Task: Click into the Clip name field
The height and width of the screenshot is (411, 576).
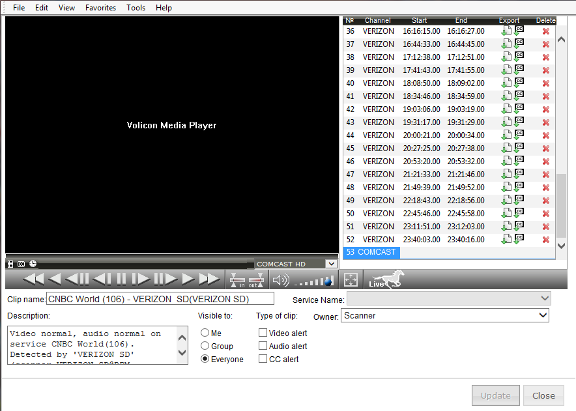Action: point(160,299)
